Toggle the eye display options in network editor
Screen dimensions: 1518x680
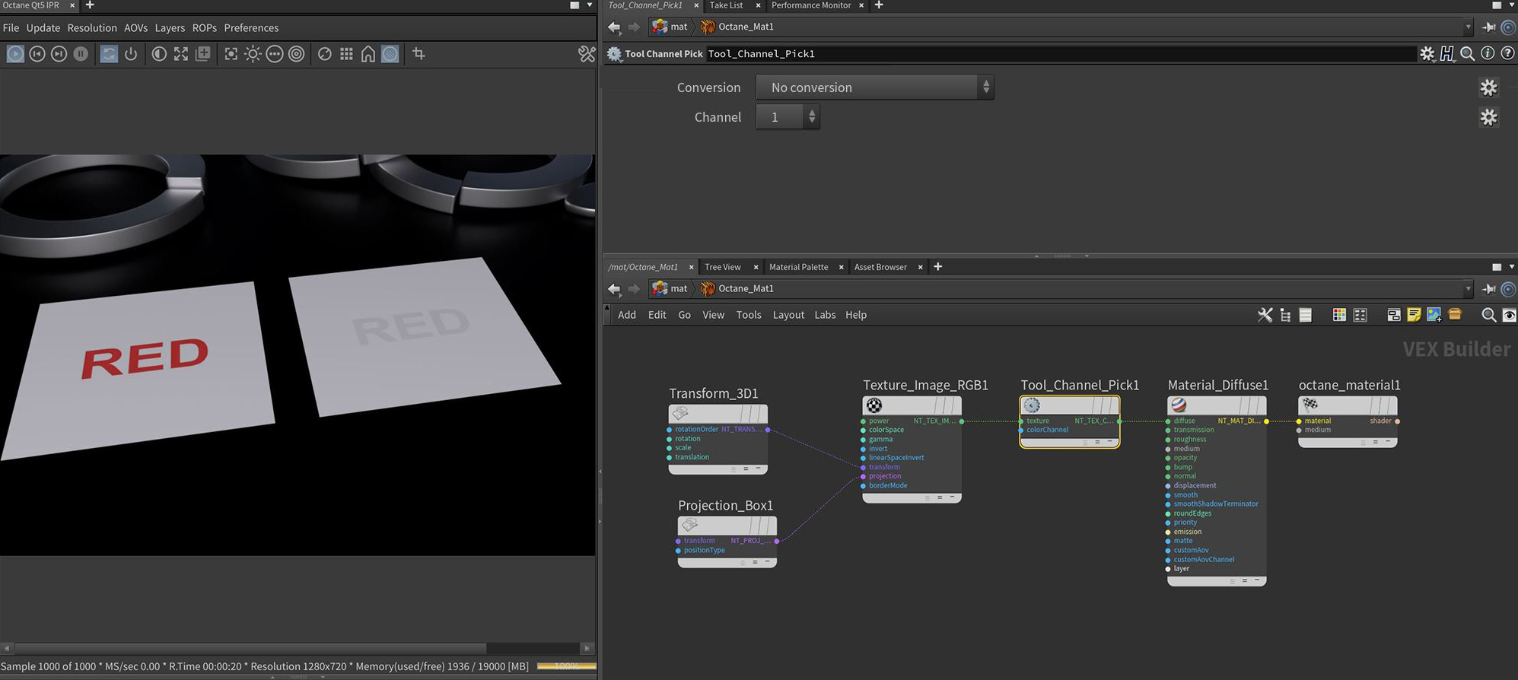(1509, 315)
